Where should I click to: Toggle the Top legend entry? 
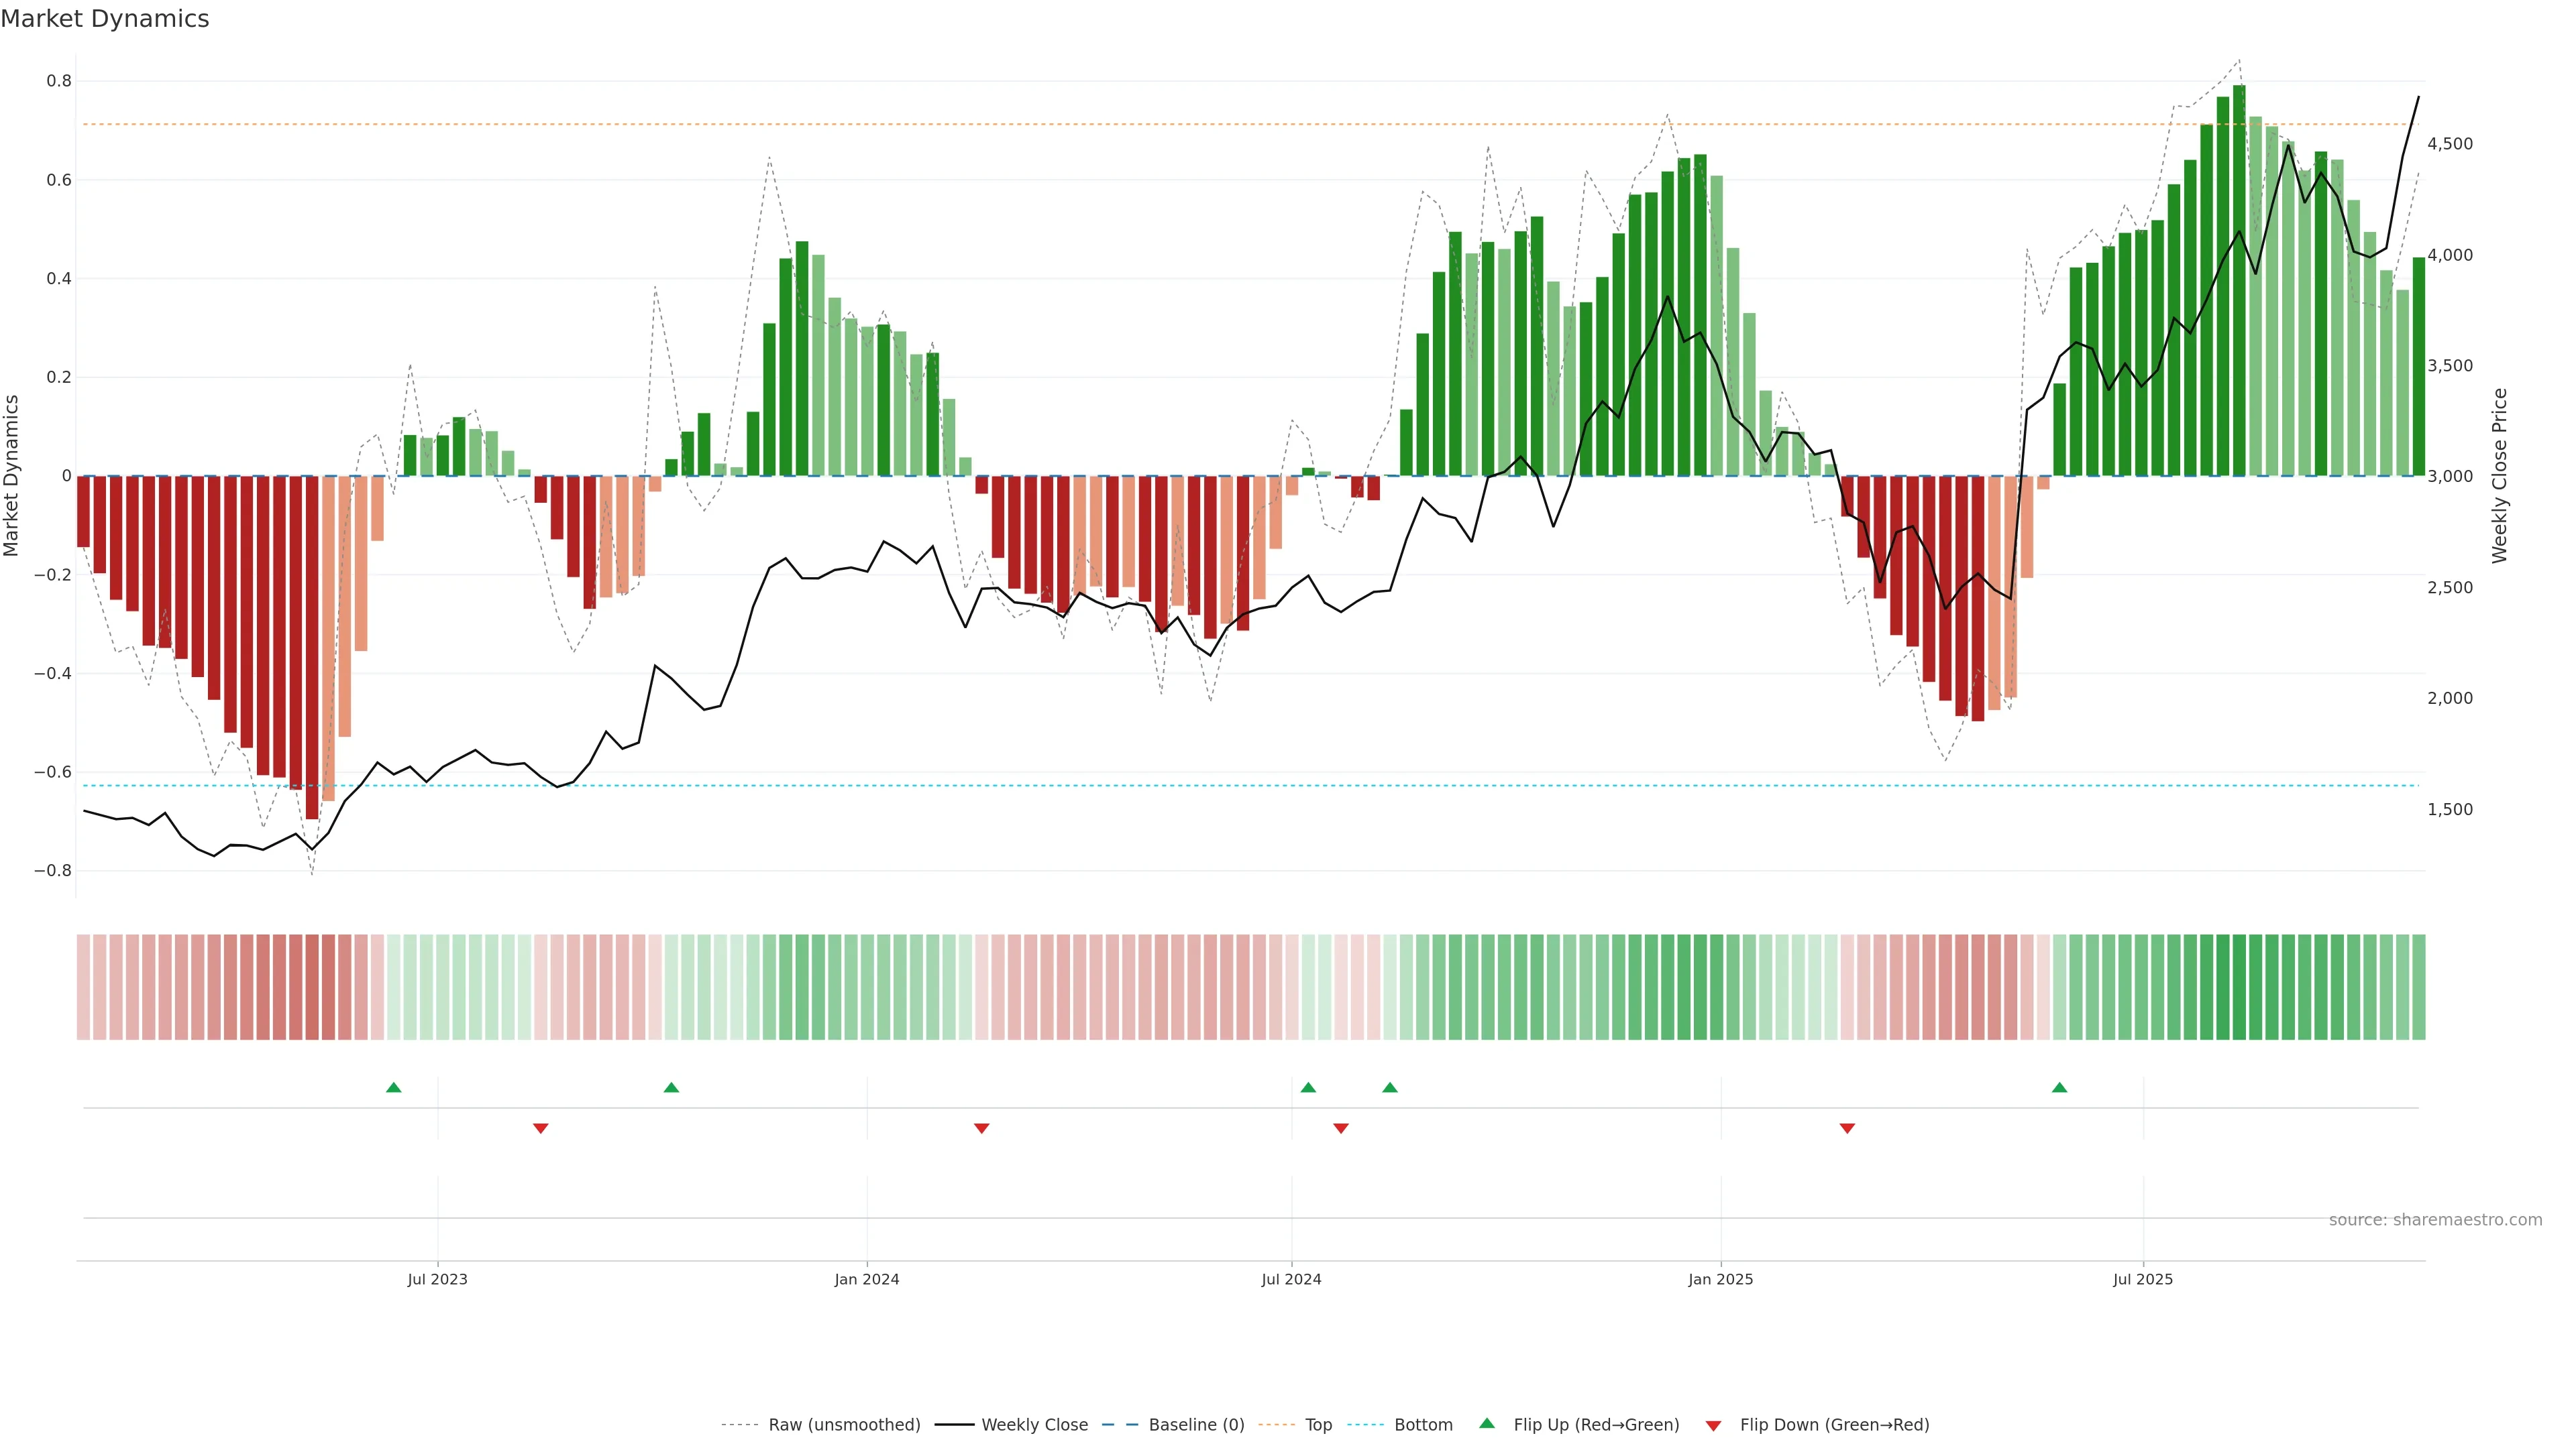(1318, 1425)
